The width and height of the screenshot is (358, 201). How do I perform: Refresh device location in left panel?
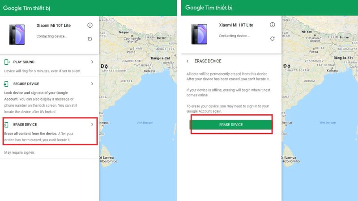point(90,39)
